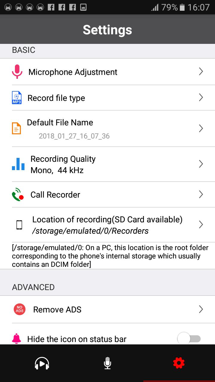Select the red gear settings tab
Image resolution: width=215 pixels, height=382 pixels.
(179, 363)
